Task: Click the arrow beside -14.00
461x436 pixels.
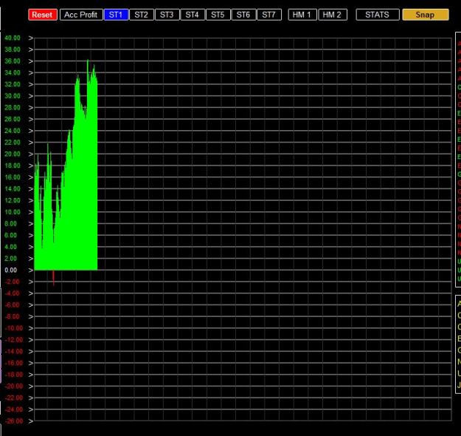Action: click(x=31, y=352)
